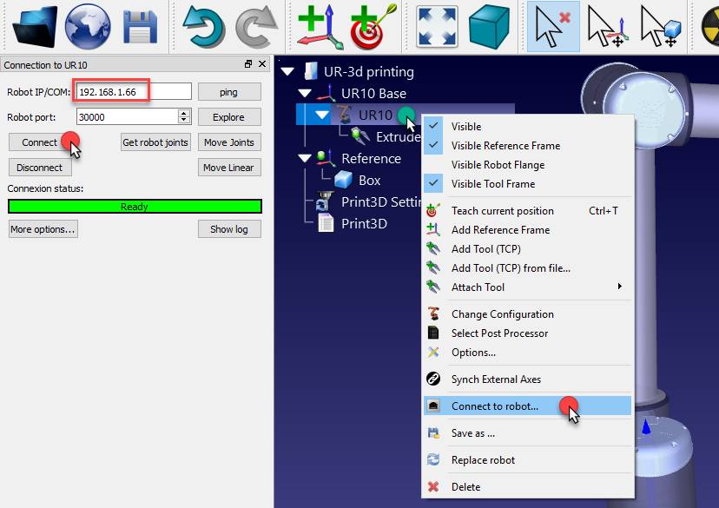719x508 pixels.
Task: Click the ping button
Action: (229, 92)
